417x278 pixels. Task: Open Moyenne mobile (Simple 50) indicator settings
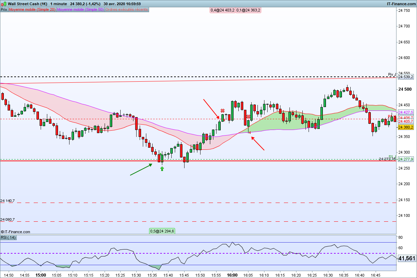80,10
